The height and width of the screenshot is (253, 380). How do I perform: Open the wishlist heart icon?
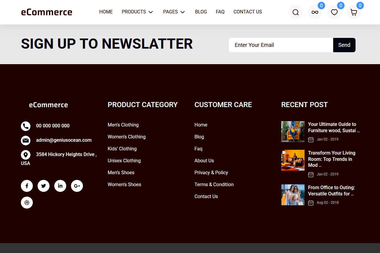point(334,12)
